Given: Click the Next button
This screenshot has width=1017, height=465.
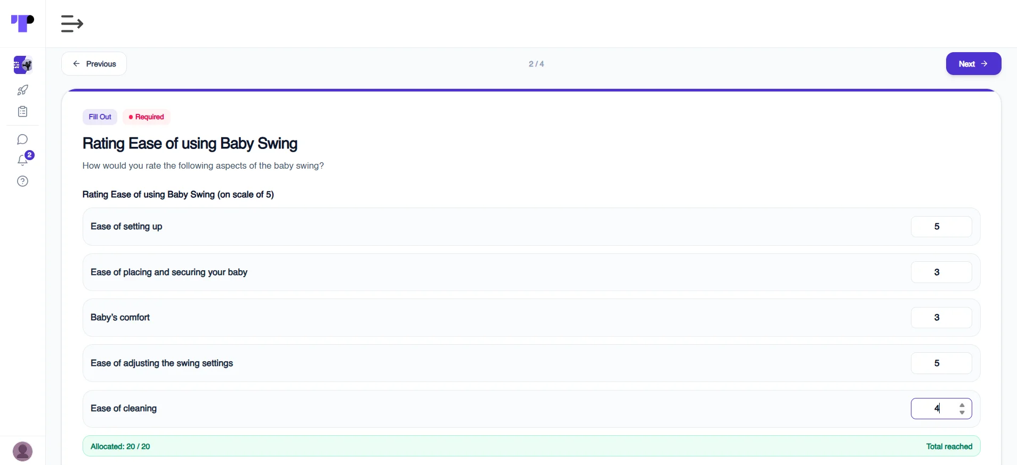Looking at the screenshot, I should (973, 64).
